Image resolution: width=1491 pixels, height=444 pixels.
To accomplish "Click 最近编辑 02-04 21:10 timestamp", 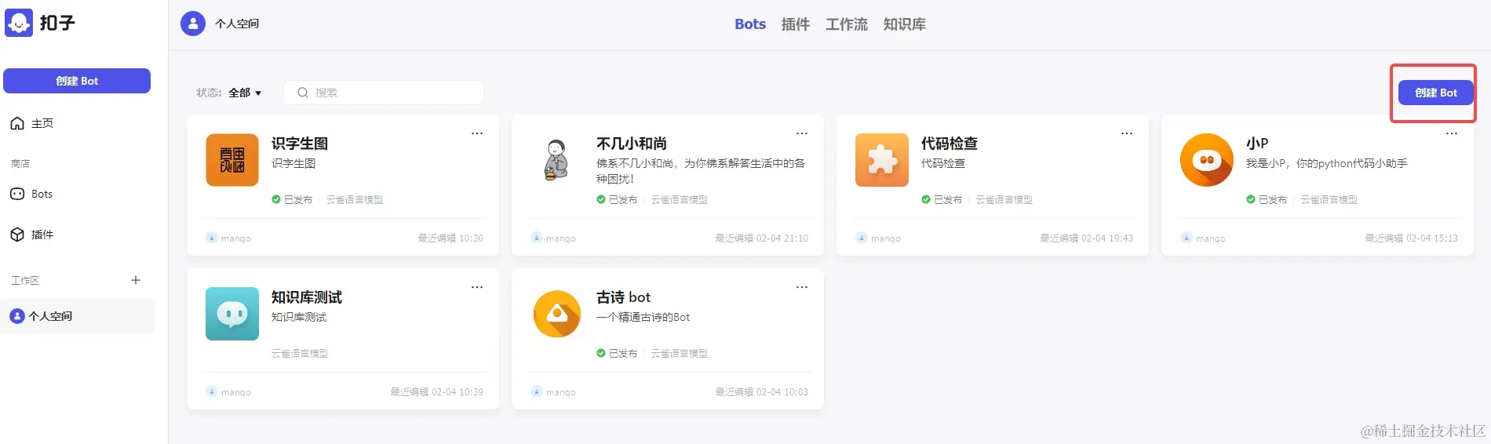I will [x=761, y=238].
